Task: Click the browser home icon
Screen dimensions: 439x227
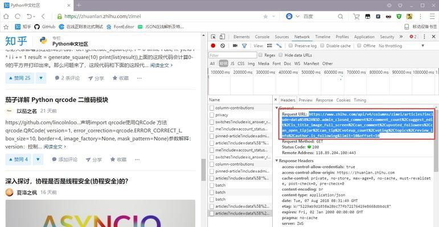Action: [6, 16]
